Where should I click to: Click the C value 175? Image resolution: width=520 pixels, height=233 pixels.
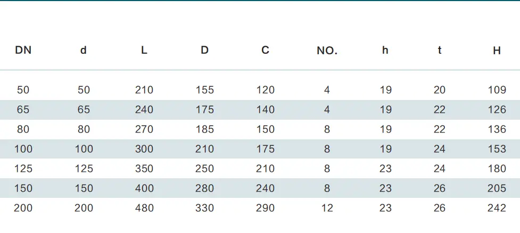[x=265, y=149]
